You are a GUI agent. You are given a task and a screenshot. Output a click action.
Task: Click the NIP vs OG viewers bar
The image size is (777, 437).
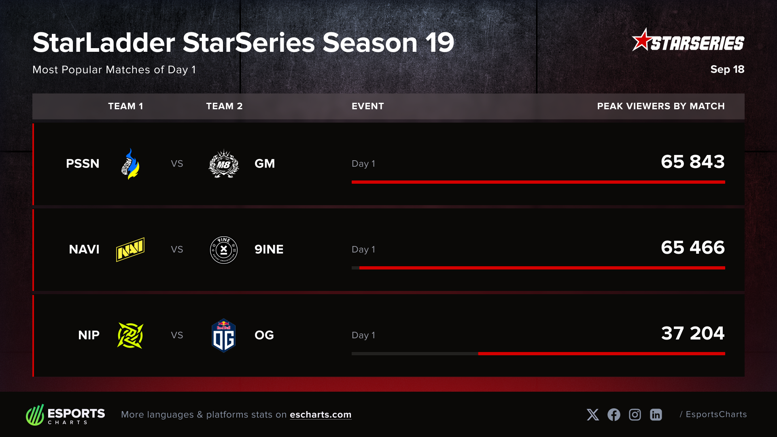point(601,354)
